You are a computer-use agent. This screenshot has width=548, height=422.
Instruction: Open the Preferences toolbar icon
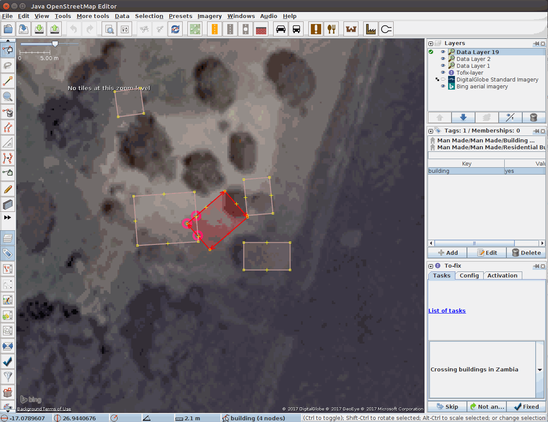(x=125, y=29)
